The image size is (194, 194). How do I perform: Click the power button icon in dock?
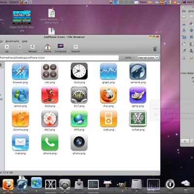(x=170, y=184)
